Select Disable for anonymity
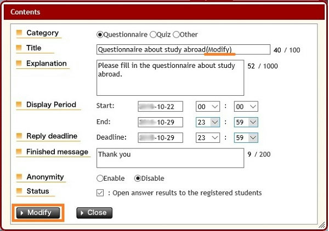 click(138, 178)
